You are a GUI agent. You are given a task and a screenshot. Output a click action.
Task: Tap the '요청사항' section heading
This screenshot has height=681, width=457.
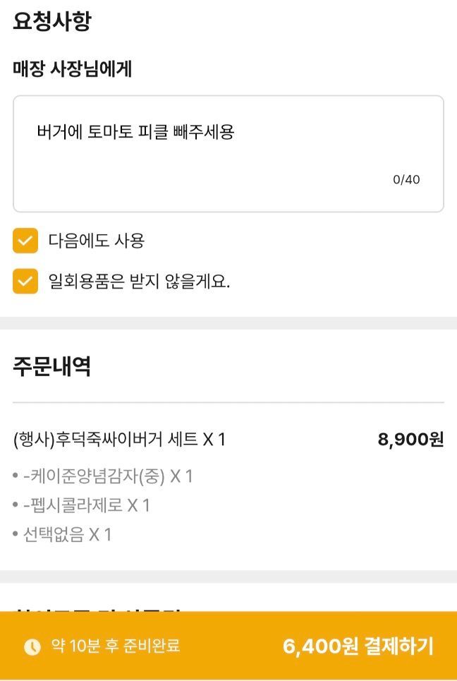click(52, 21)
